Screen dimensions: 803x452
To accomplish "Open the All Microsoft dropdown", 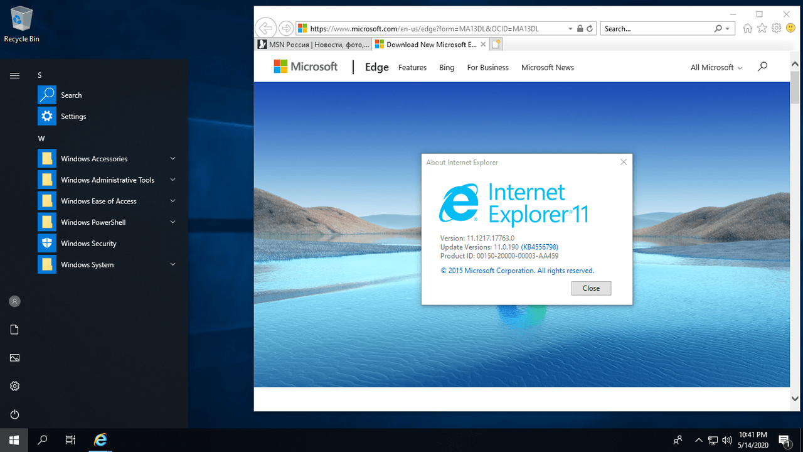I will pos(716,68).
